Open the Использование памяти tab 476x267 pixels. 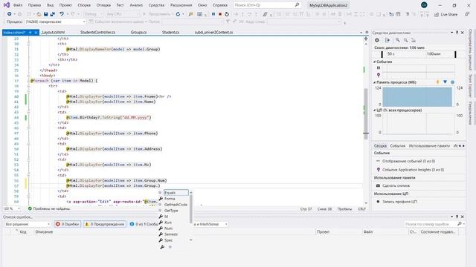429,146
